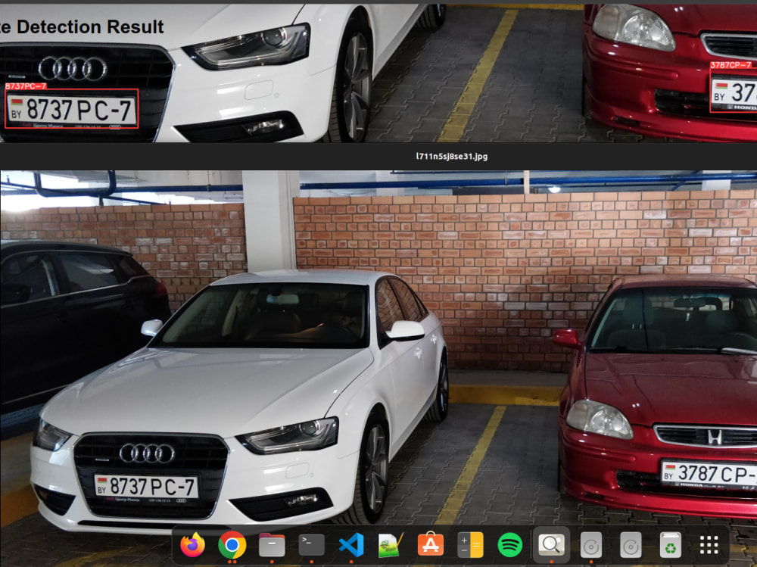757x567 pixels.
Task: Click disc icon beside Image Viewer icon
Action: tap(591, 545)
